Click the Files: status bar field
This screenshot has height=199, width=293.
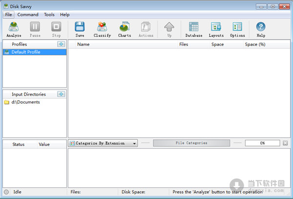[x=93, y=192]
